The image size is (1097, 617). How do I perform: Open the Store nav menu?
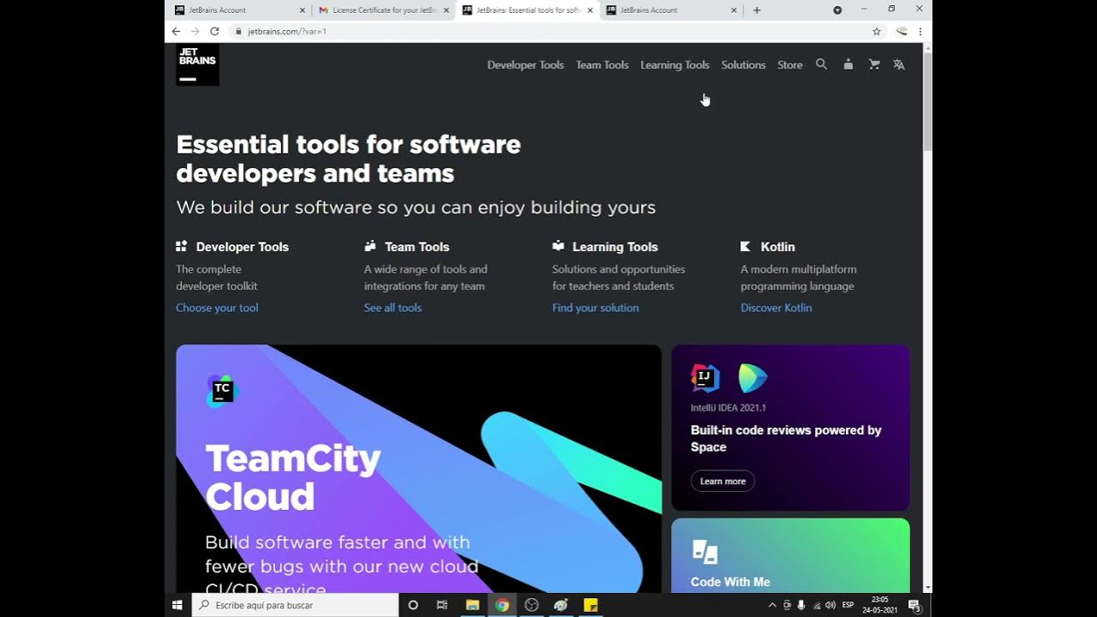point(790,65)
